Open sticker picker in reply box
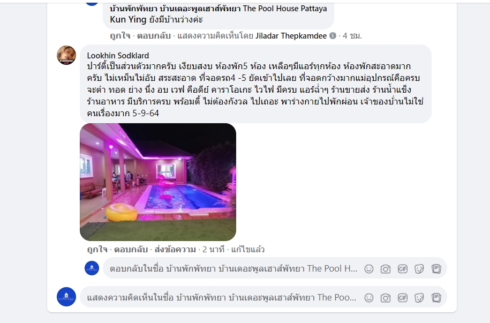490x323 pixels. point(419,269)
